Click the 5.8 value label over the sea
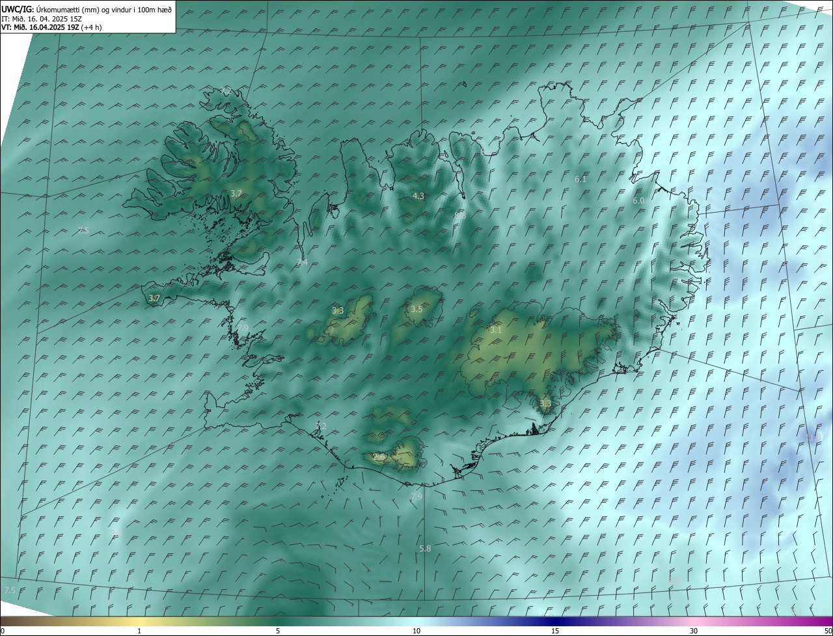This screenshot has height=636, width=833. [425, 548]
